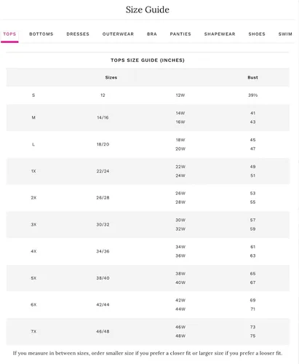
Task: Click the Size Guide heading
Action: [148, 9]
